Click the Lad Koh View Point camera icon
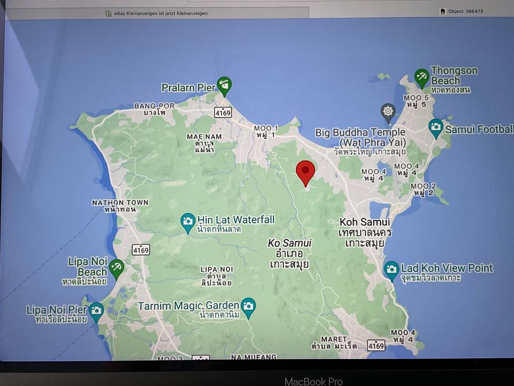 coord(391,269)
